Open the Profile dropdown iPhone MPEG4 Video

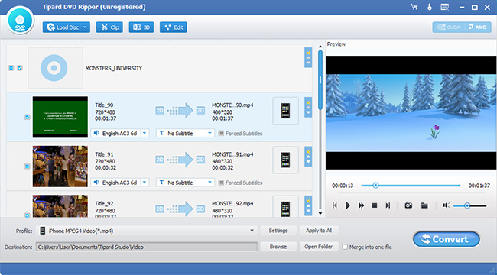coord(147,231)
